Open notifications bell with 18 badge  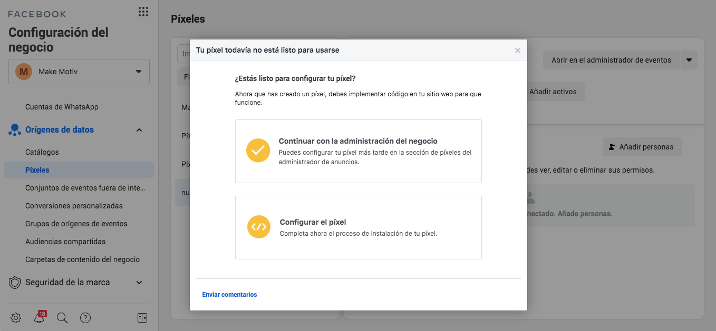point(39,318)
